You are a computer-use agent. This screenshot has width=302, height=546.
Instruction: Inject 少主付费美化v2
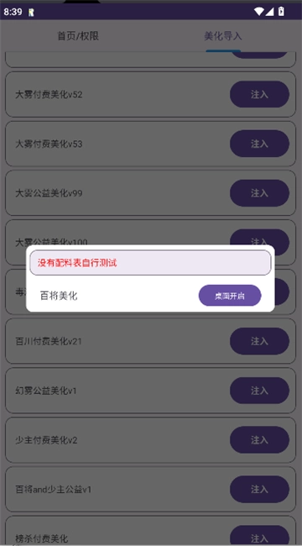pos(259,440)
